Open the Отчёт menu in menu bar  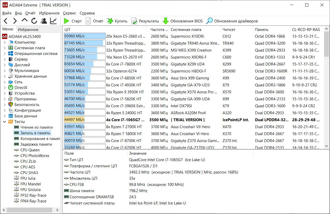[31, 13]
